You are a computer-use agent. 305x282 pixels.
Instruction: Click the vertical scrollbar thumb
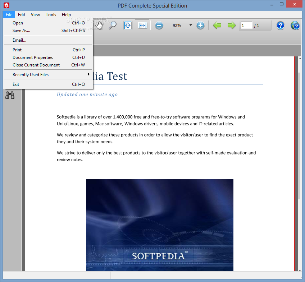pyautogui.click(x=300, y=136)
